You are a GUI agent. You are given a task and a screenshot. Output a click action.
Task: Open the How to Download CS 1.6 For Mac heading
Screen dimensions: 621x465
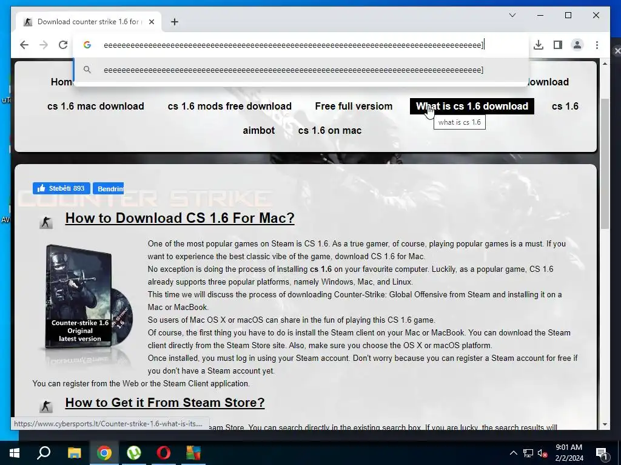180,218
